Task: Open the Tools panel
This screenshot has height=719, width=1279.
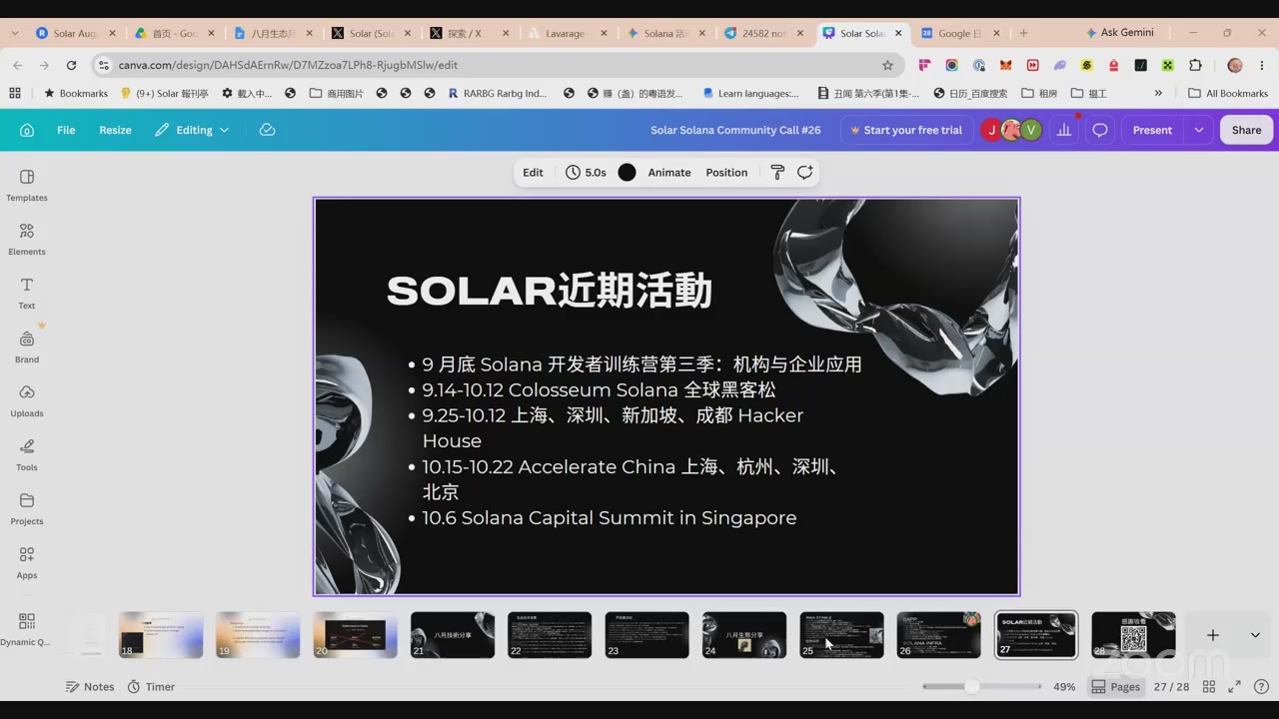Action: [27, 455]
